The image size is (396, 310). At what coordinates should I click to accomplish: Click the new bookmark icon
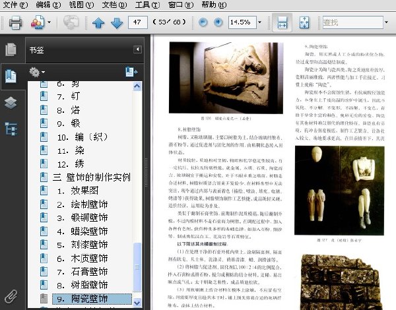[131, 72]
